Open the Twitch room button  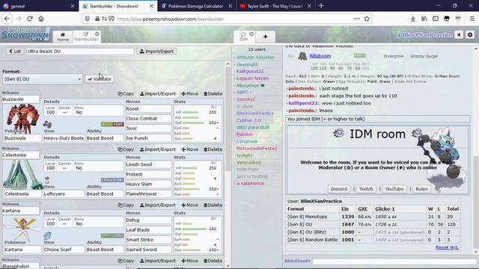click(366, 189)
